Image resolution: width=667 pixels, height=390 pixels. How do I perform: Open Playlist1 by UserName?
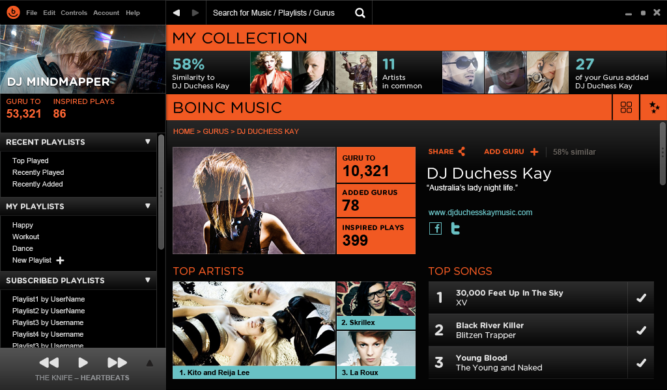pyautogui.click(x=48, y=299)
